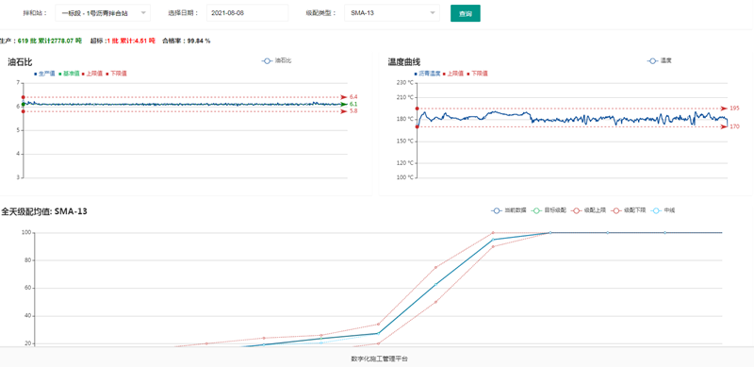
Task: Click the green 6.1 baseline arrow marker
Action: tap(344, 104)
